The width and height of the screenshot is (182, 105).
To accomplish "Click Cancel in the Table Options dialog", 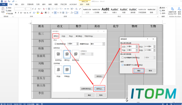I will tap(150, 71).
